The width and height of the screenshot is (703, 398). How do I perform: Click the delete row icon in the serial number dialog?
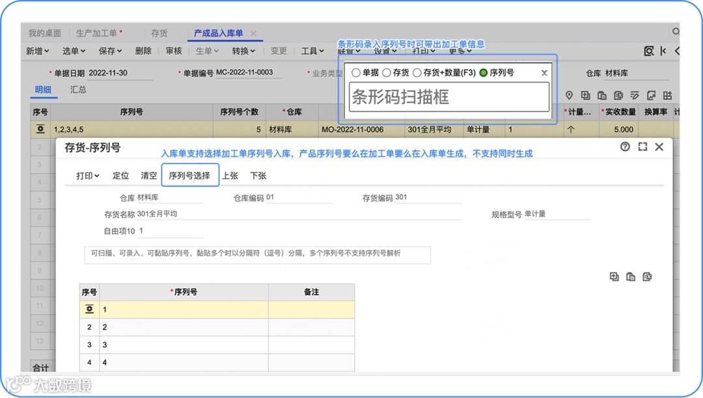click(x=647, y=276)
